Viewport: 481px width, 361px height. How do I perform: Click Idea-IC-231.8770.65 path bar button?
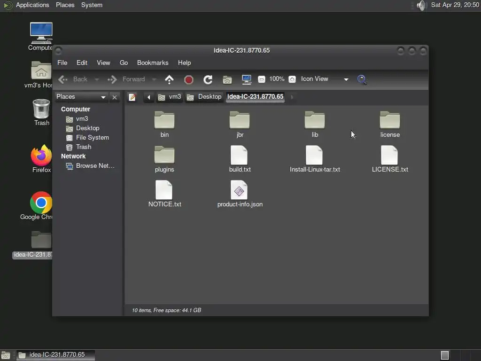coord(255,97)
